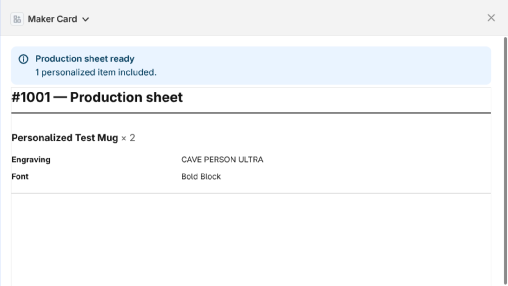
Task: Click the #1001 — Production sheet title
Action: point(97,97)
